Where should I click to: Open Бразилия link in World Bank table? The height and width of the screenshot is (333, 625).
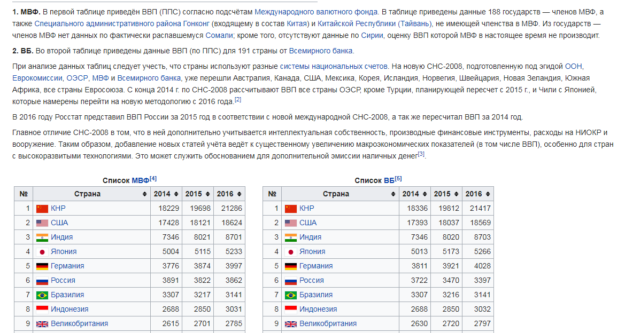pos(316,295)
